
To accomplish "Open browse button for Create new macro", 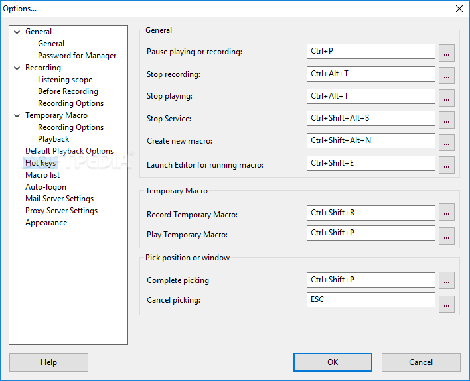I will point(447,142).
